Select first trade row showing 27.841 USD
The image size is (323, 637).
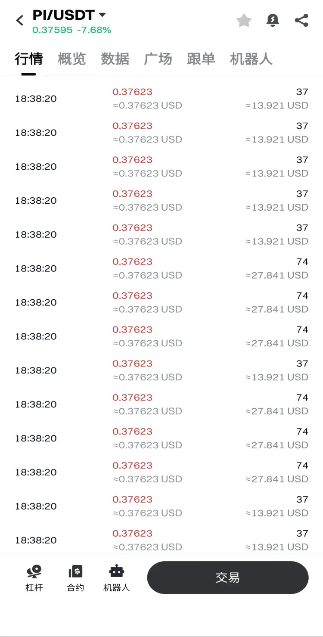pos(161,268)
